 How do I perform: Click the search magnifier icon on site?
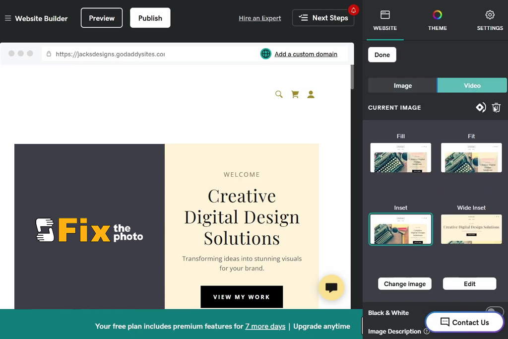click(279, 94)
